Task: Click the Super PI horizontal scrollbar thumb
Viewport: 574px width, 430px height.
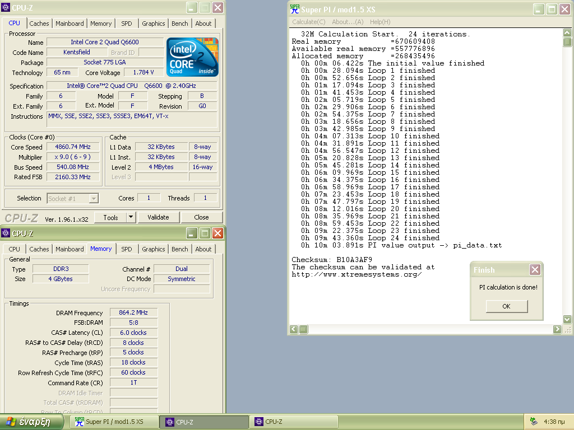Action: (303, 329)
